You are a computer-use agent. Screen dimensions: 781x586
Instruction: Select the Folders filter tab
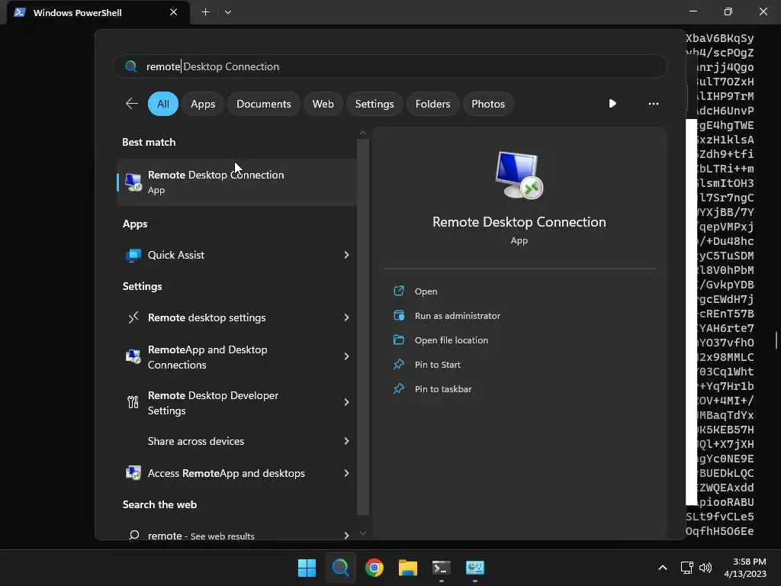pyautogui.click(x=432, y=104)
